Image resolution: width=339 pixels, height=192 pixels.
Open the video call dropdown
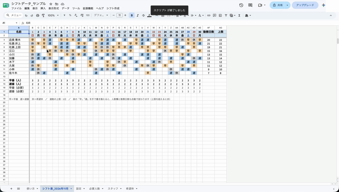(265, 5)
